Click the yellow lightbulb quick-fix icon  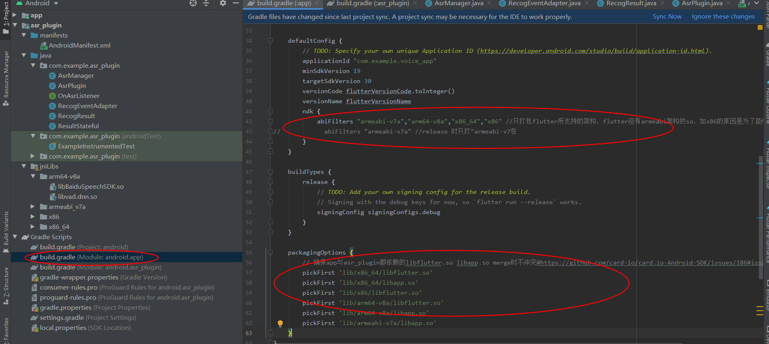click(x=280, y=323)
